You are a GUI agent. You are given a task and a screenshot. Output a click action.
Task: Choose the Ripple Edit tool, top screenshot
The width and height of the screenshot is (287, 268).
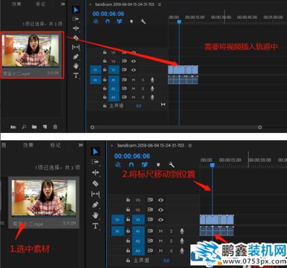(76, 28)
